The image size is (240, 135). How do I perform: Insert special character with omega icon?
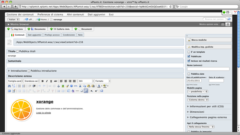(102, 91)
